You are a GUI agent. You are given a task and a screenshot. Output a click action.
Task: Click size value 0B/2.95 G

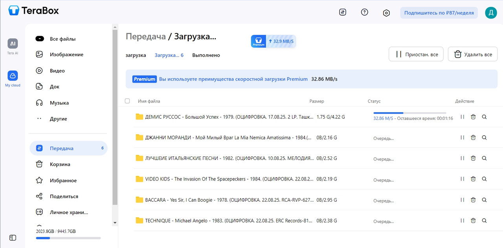pos(327,200)
